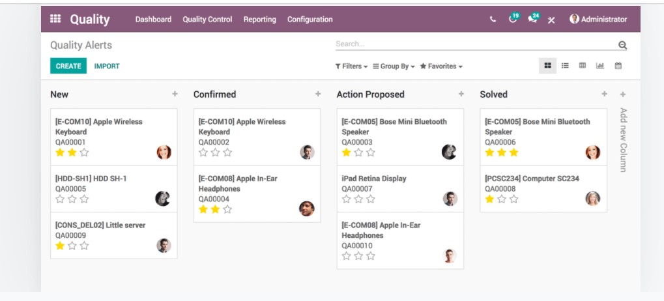Set first priority star on QA00002
Viewport: 664px width, 301px height.
(x=203, y=152)
